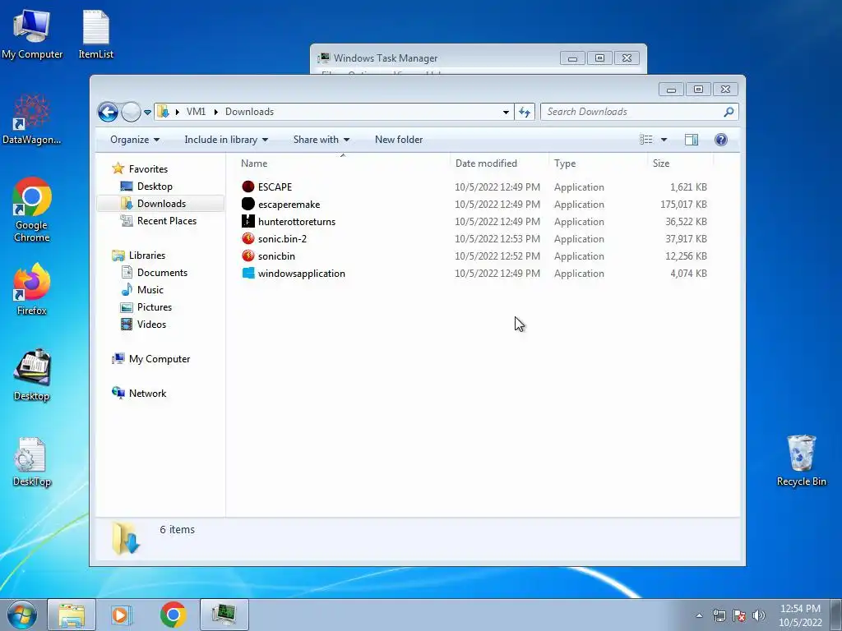
Task: Open My Computer desktop icon
Action: pos(32,34)
